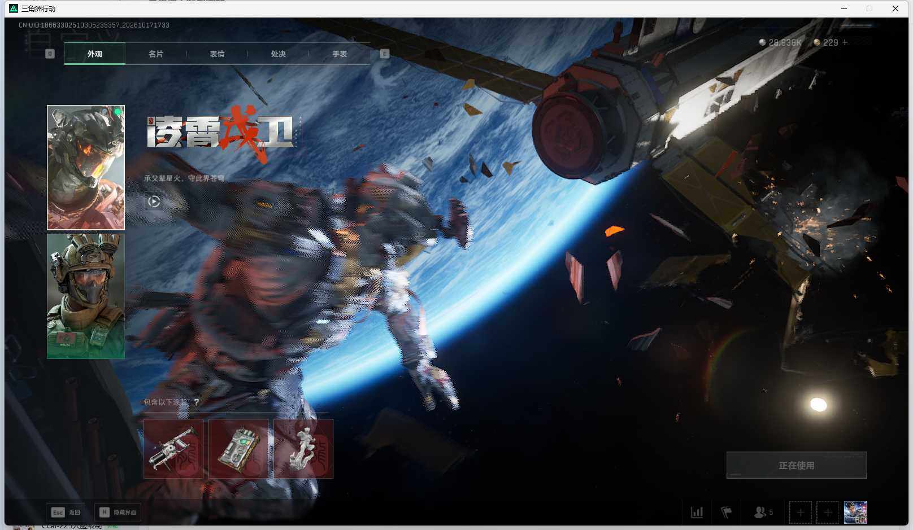Open the 名片 tab
This screenshot has width=913, height=530.
pyautogui.click(x=156, y=54)
